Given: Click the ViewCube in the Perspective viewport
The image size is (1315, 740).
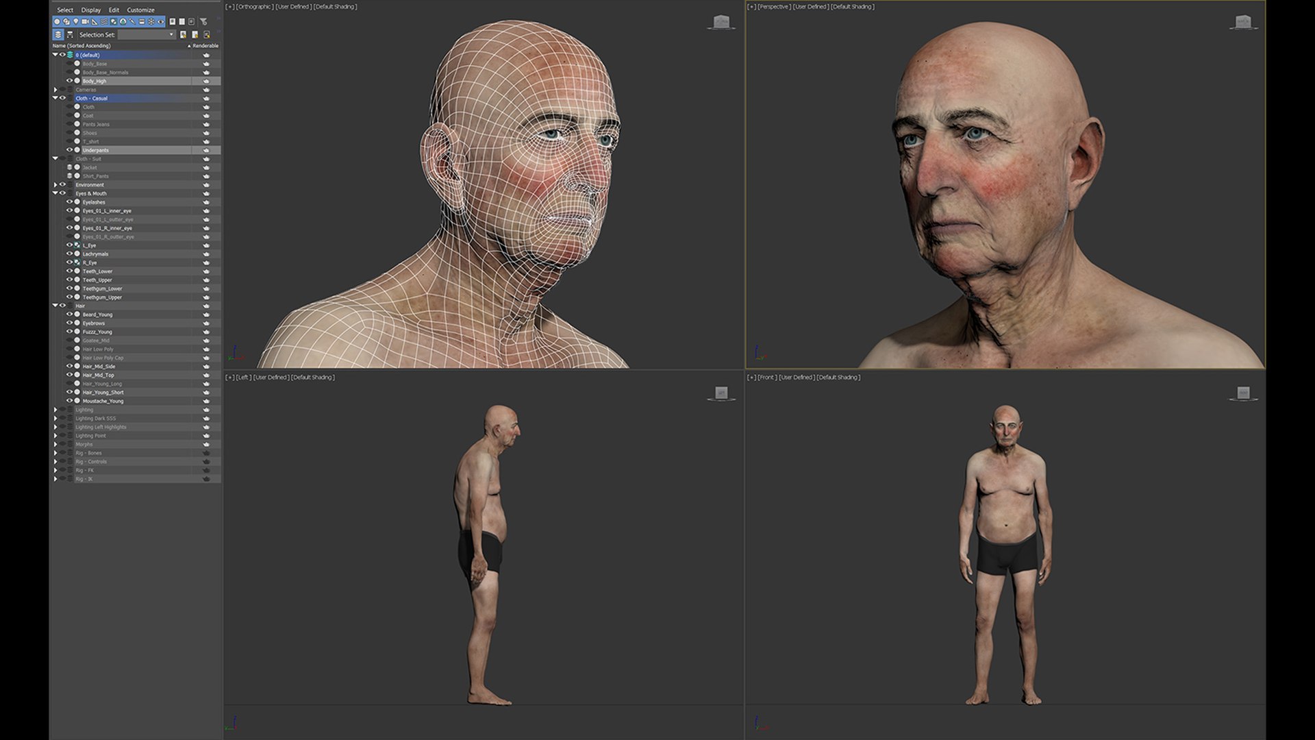Looking at the screenshot, I should click(1243, 23).
